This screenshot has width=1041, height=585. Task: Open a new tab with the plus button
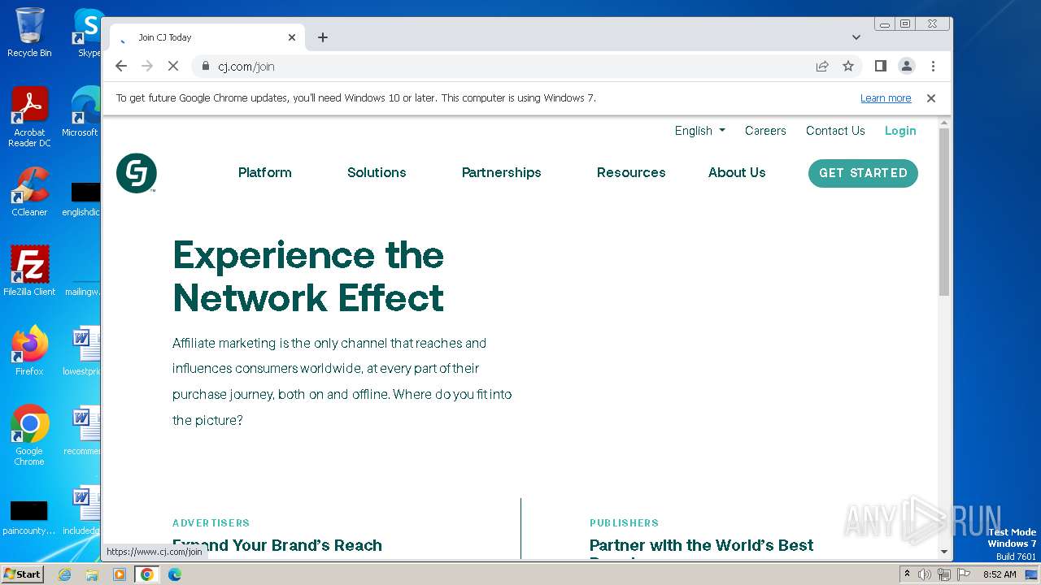(x=323, y=37)
